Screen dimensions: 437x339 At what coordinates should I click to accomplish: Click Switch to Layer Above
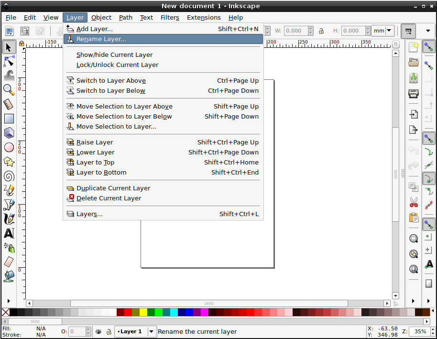[163, 81]
